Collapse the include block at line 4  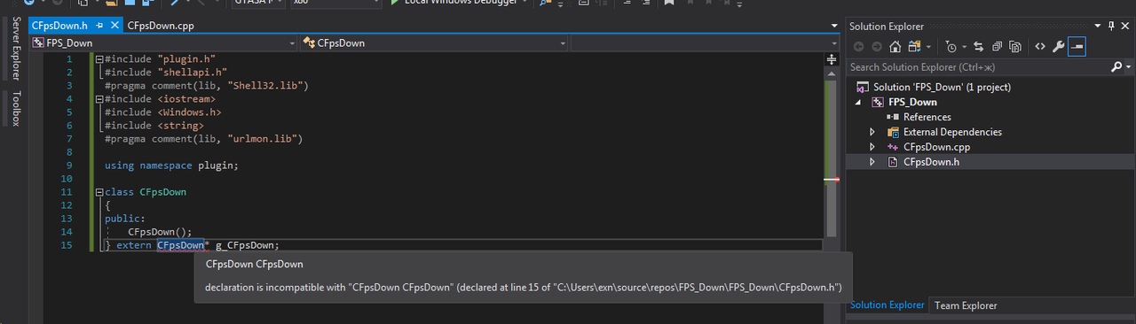[99, 99]
